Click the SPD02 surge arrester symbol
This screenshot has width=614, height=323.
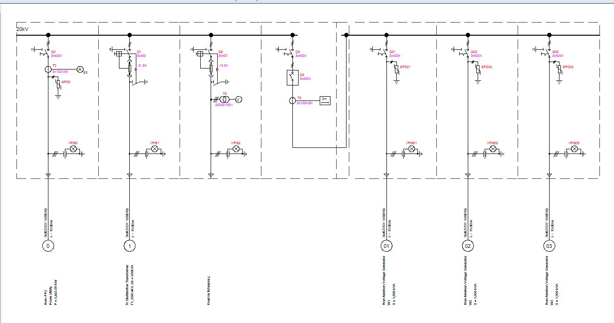coord(478,69)
